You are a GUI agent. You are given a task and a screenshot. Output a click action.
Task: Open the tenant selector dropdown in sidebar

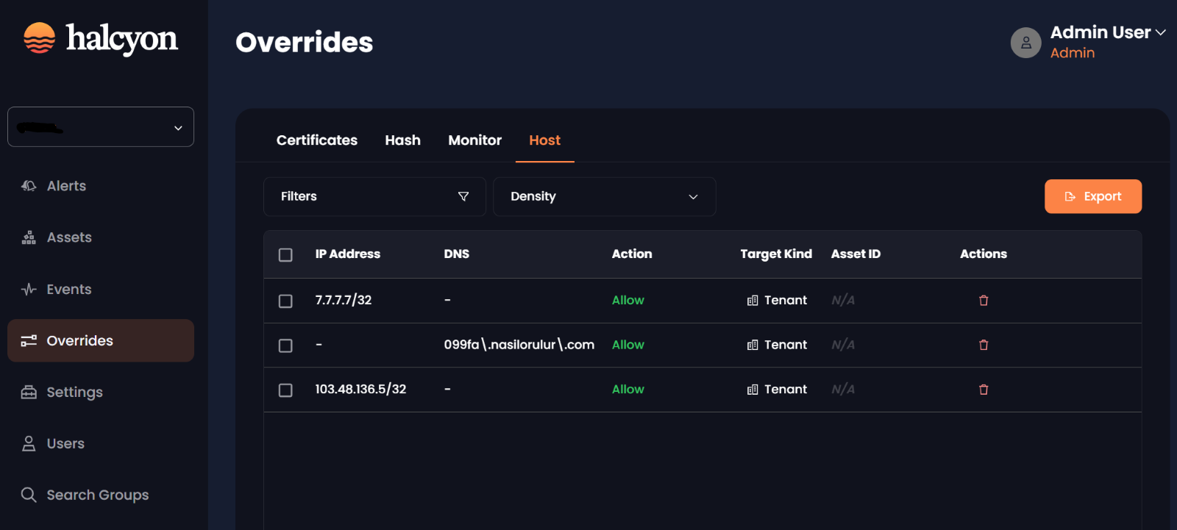point(101,127)
